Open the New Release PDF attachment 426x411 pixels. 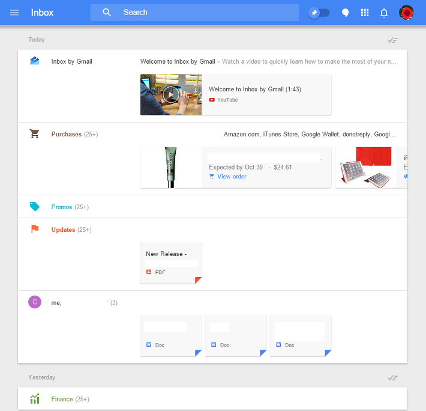[171, 263]
